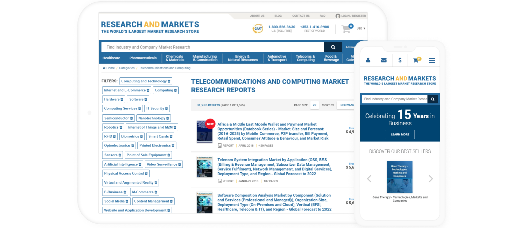The image size is (517, 228).
Task: Open the Sort By Relevance dropdown
Action: [x=346, y=105]
